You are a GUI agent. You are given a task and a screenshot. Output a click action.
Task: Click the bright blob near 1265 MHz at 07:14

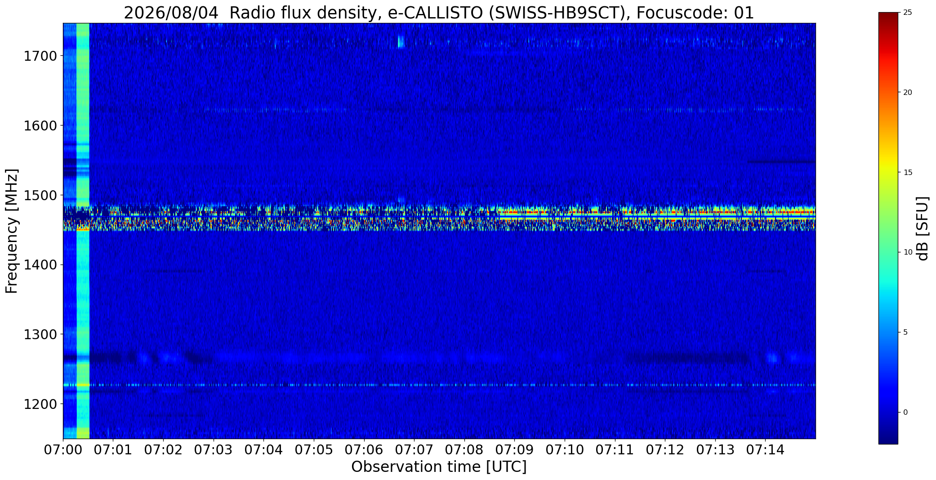772,358
